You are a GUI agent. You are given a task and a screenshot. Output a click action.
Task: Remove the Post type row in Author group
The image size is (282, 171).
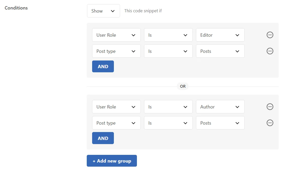270,123
